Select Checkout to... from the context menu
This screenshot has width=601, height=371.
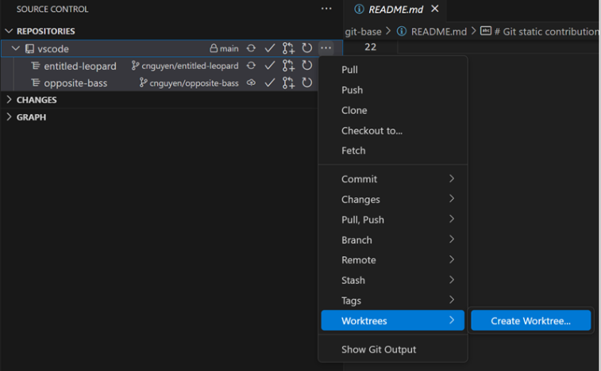tap(372, 130)
